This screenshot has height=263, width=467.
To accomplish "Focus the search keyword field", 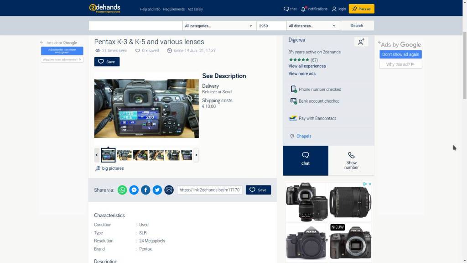I will (135, 26).
